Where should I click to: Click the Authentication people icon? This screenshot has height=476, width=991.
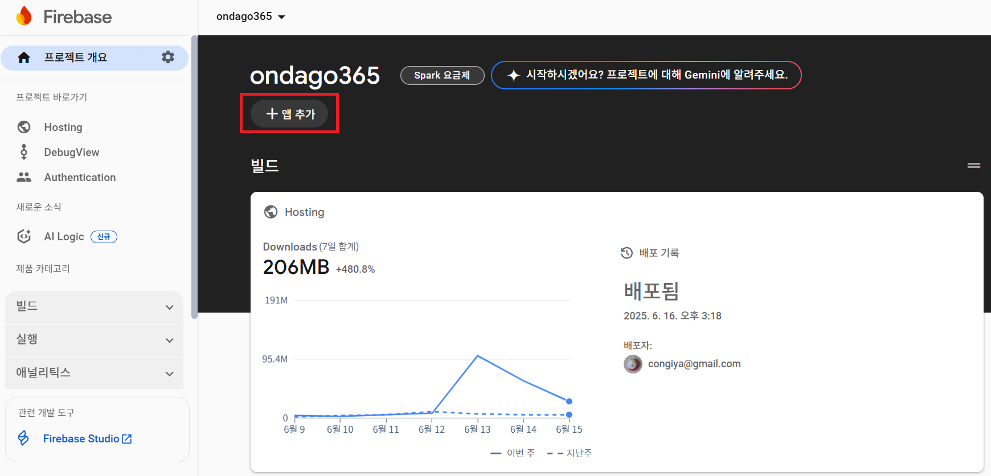24,177
